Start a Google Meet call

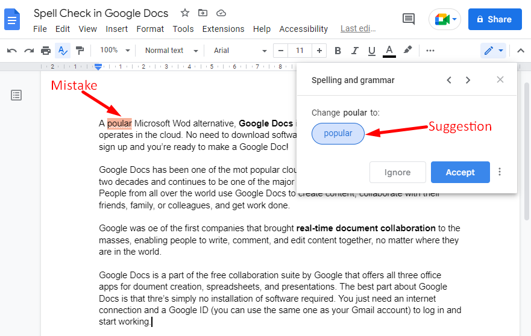coord(445,19)
